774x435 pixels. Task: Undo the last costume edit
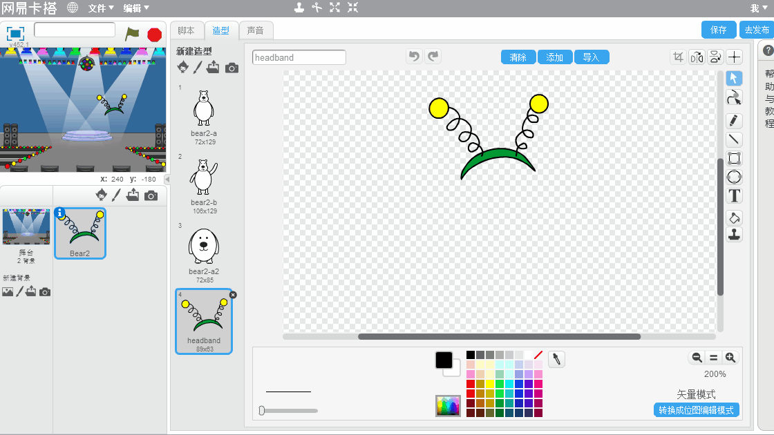tap(414, 57)
